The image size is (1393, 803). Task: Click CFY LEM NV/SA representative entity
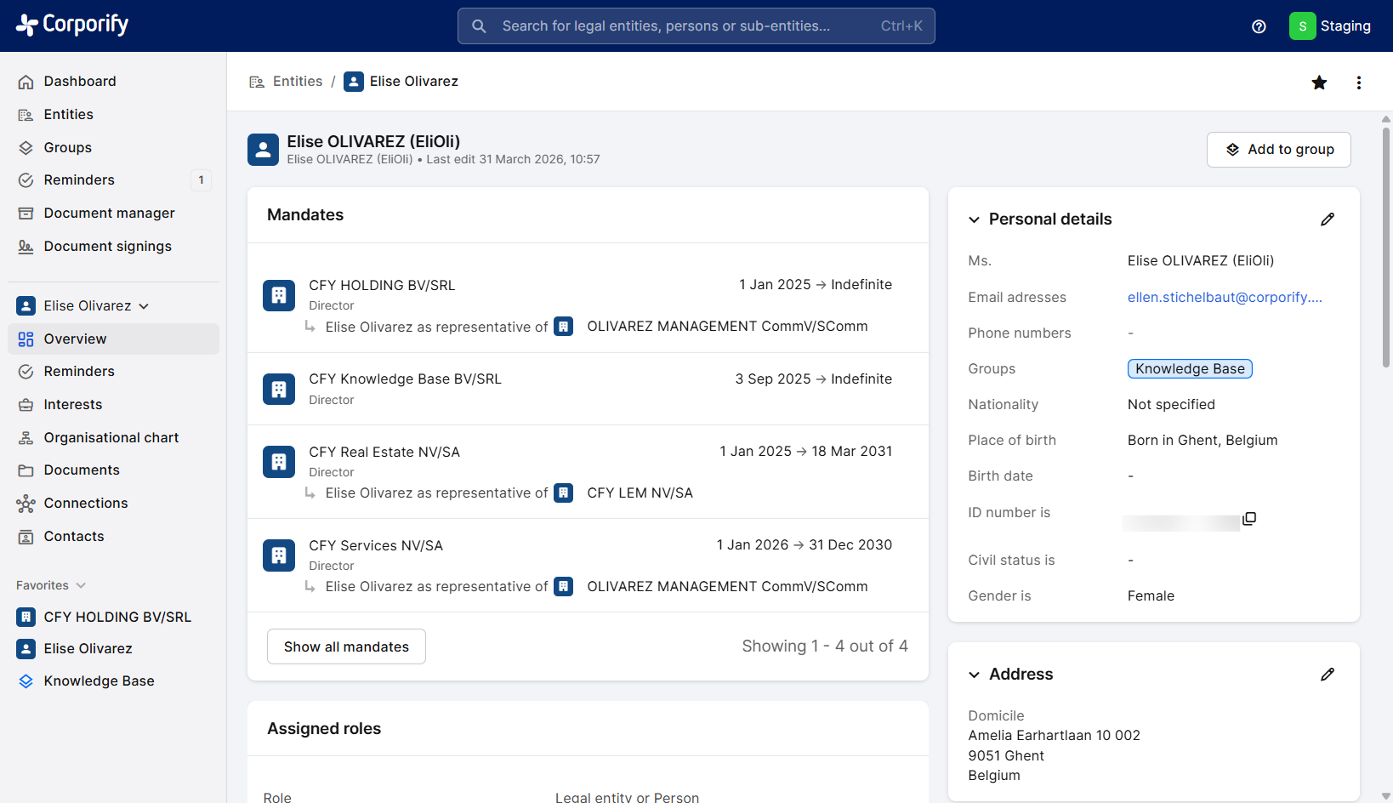pos(640,493)
